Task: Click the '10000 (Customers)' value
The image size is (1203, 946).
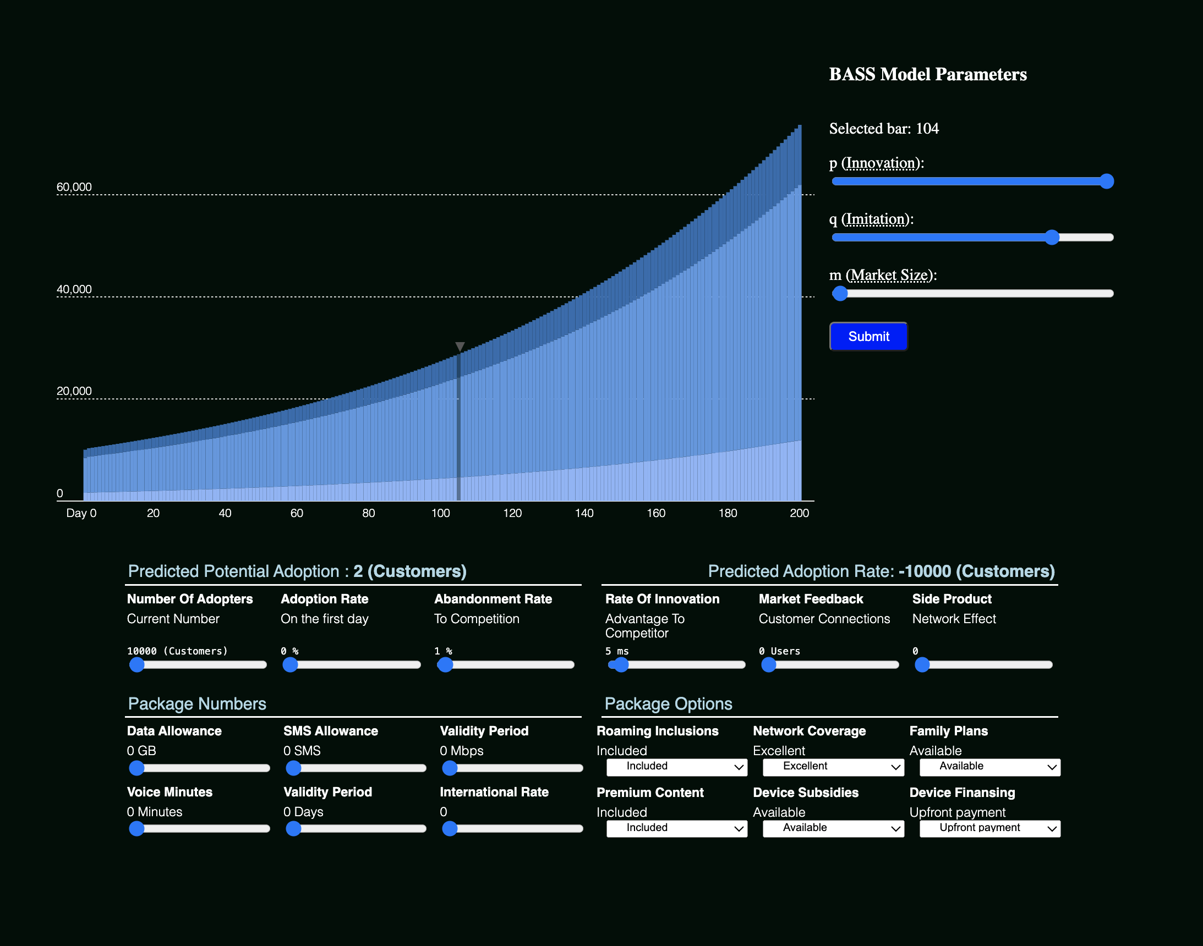Action: click(177, 651)
